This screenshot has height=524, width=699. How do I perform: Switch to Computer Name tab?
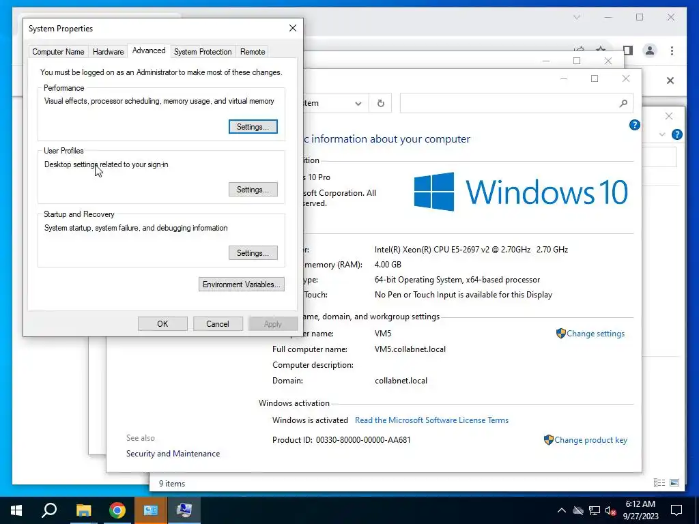58,52
